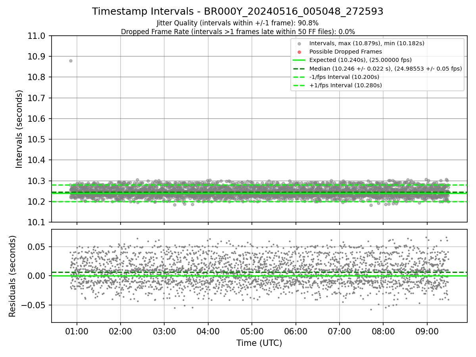The image size is (476, 357).
Task: Click the 03:00 time tick label
Action: tap(164, 331)
